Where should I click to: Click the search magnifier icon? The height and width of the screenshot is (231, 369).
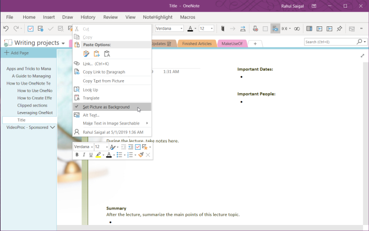coord(359,42)
